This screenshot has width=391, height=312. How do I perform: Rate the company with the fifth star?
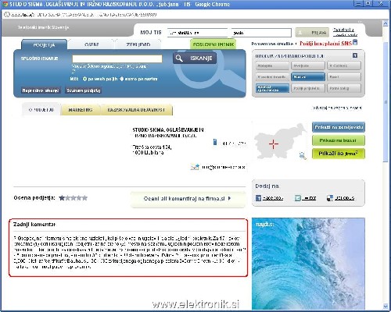84,198
